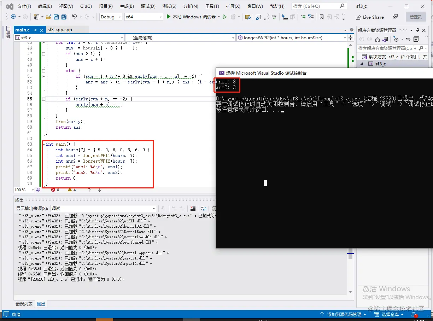Close the main.c tab

pos(41,30)
